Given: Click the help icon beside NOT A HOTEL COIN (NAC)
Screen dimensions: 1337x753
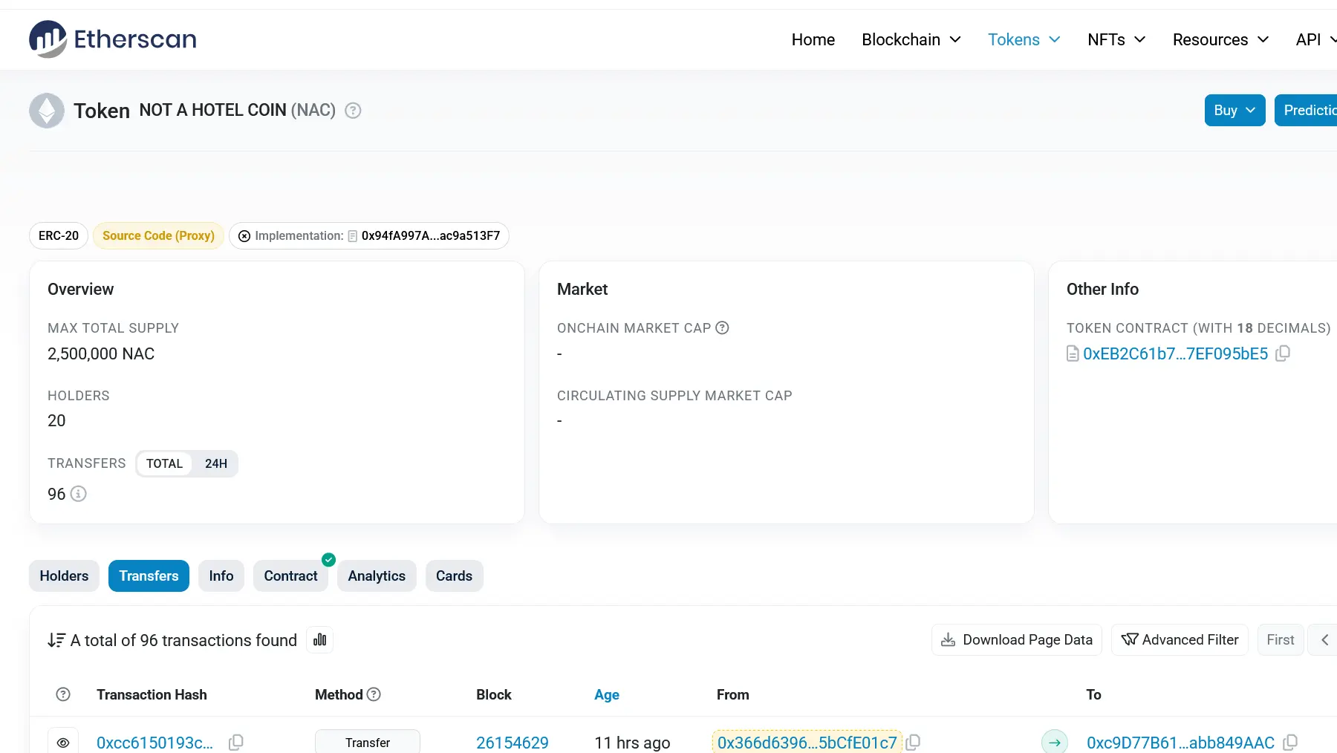Looking at the screenshot, I should [x=354, y=111].
